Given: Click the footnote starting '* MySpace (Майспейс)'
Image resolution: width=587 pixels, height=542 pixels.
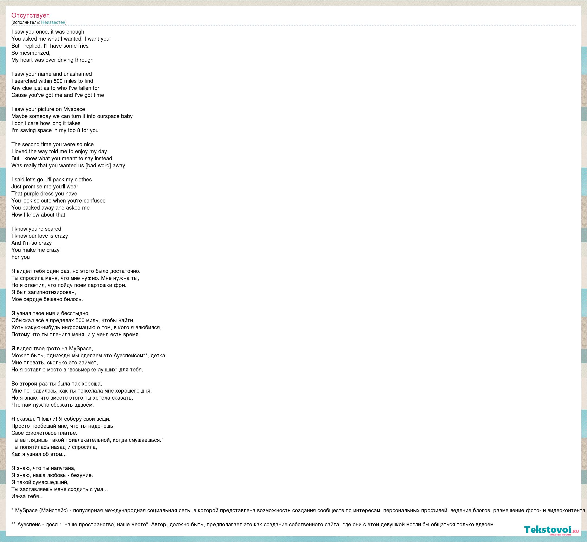Looking at the screenshot, I should pos(299,510).
